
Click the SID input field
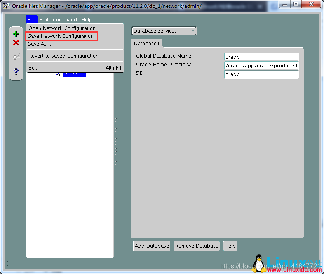pyautogui.click(x=261, y=74)
